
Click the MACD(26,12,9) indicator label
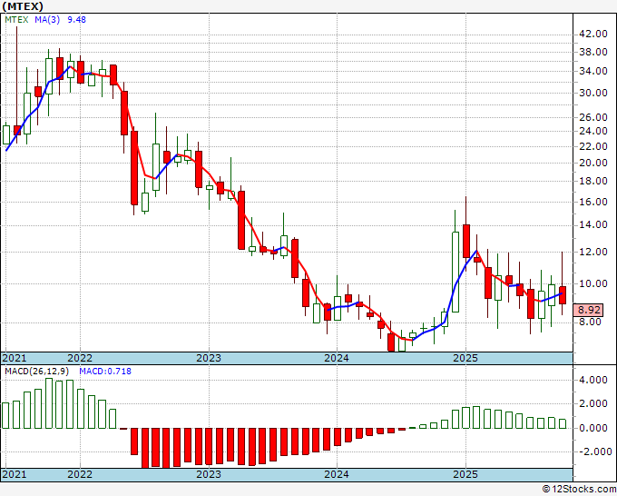point(36,372)
